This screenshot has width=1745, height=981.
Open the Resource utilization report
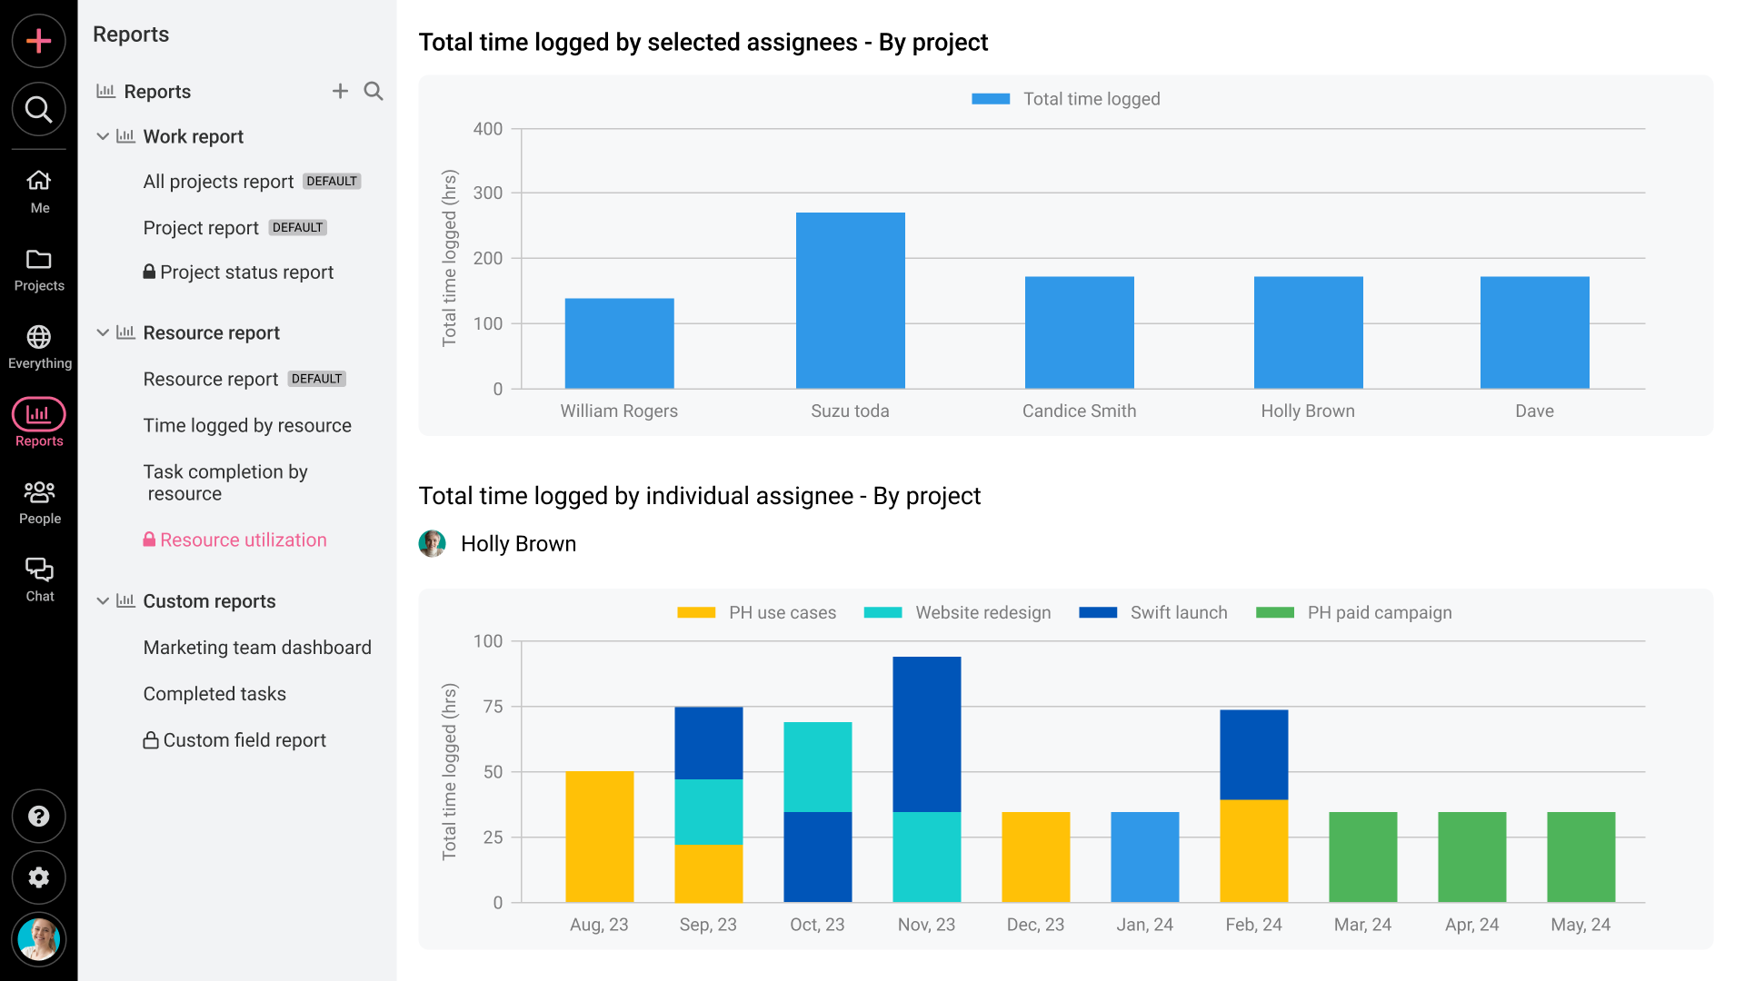pos(244,540)
